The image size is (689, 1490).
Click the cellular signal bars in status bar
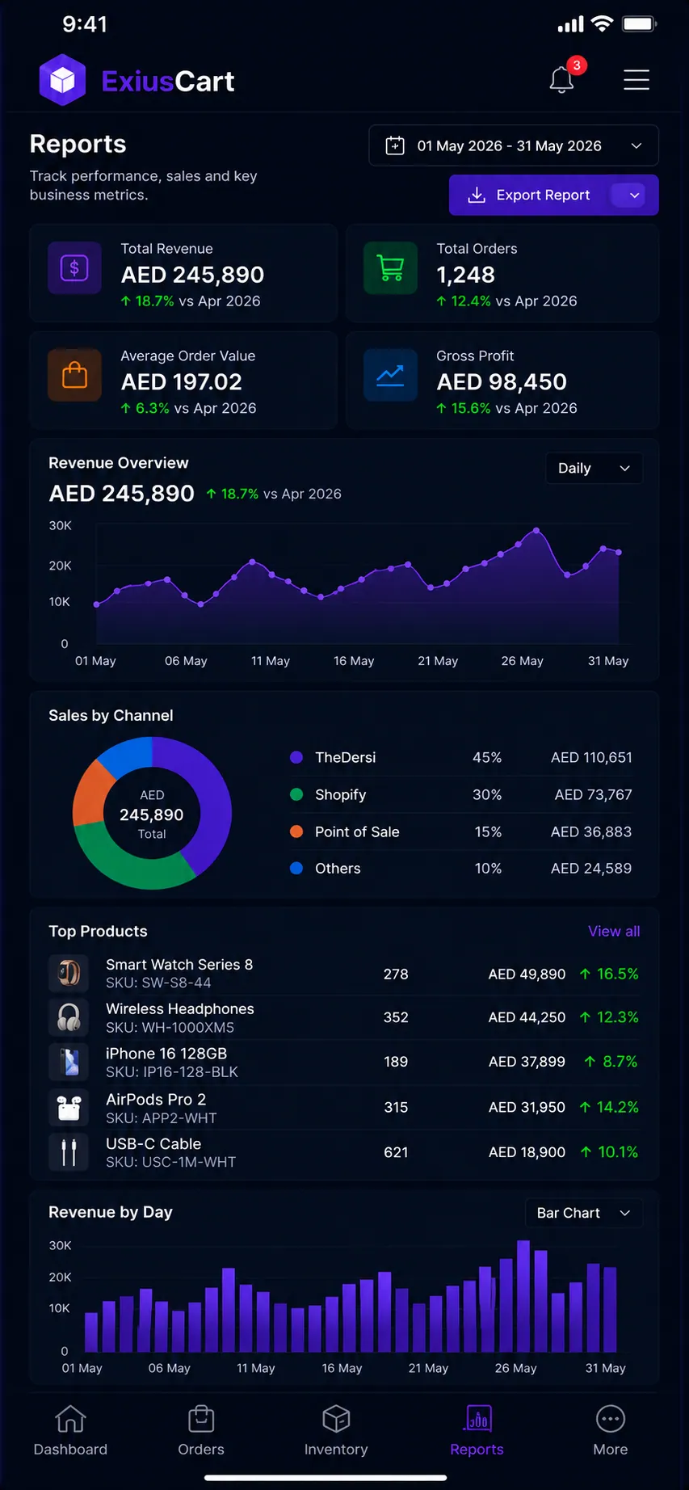point(570,25)
